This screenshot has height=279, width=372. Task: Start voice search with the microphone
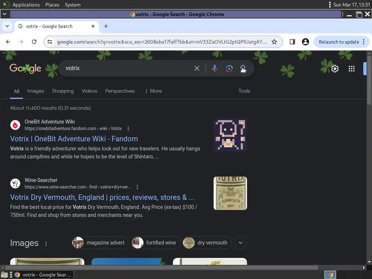[214, 68]
